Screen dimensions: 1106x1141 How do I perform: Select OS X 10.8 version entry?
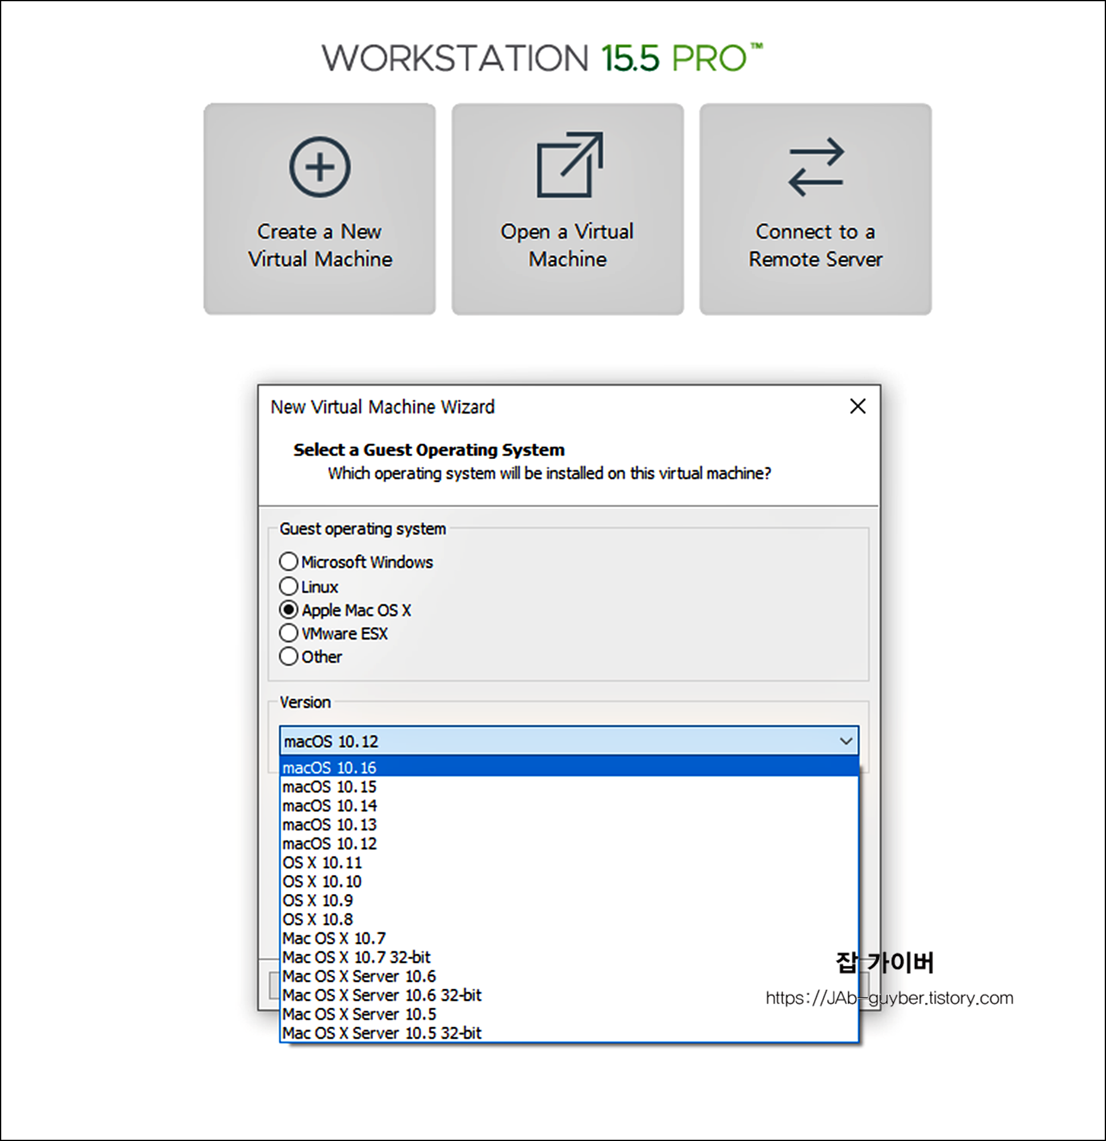(x=569, y=920)
